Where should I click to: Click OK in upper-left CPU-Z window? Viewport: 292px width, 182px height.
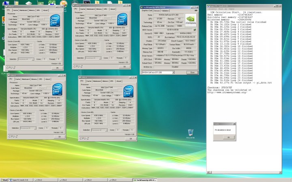pos(57,68)
